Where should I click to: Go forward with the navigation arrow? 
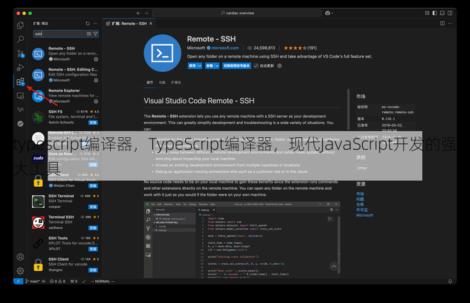pos(146,13)
